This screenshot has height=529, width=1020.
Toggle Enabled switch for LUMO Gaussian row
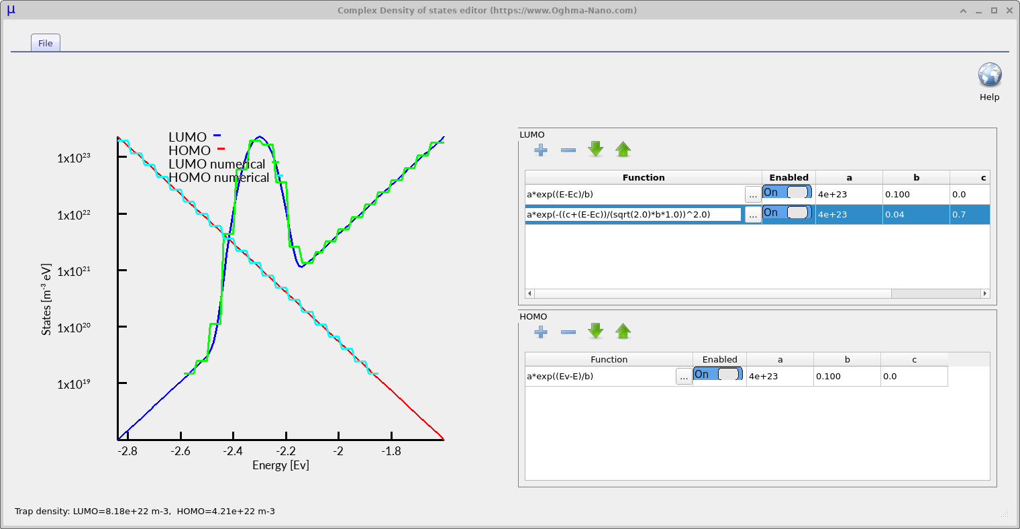click(x=788, y=212)
